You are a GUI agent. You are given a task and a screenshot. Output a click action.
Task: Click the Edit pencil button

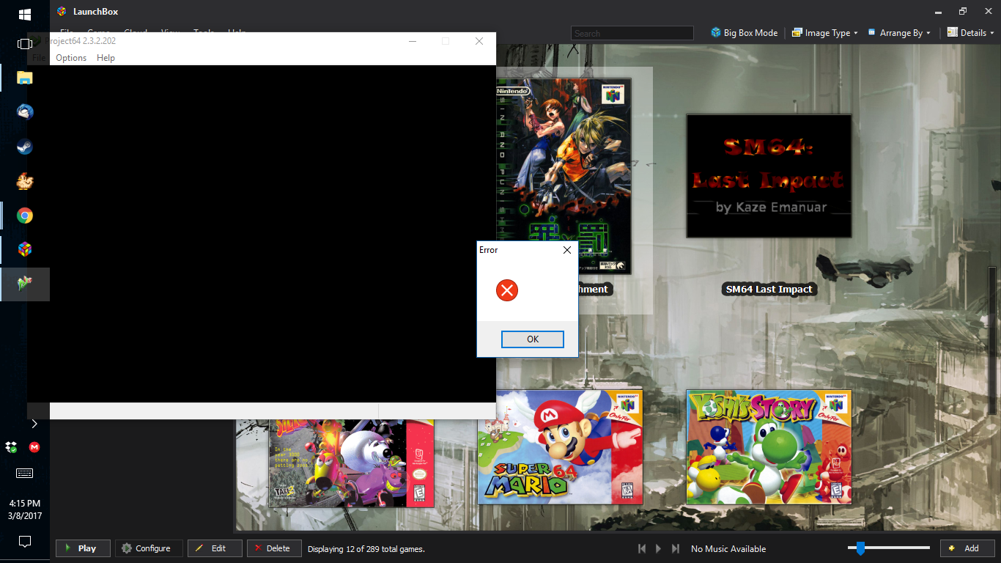(215, 548)
